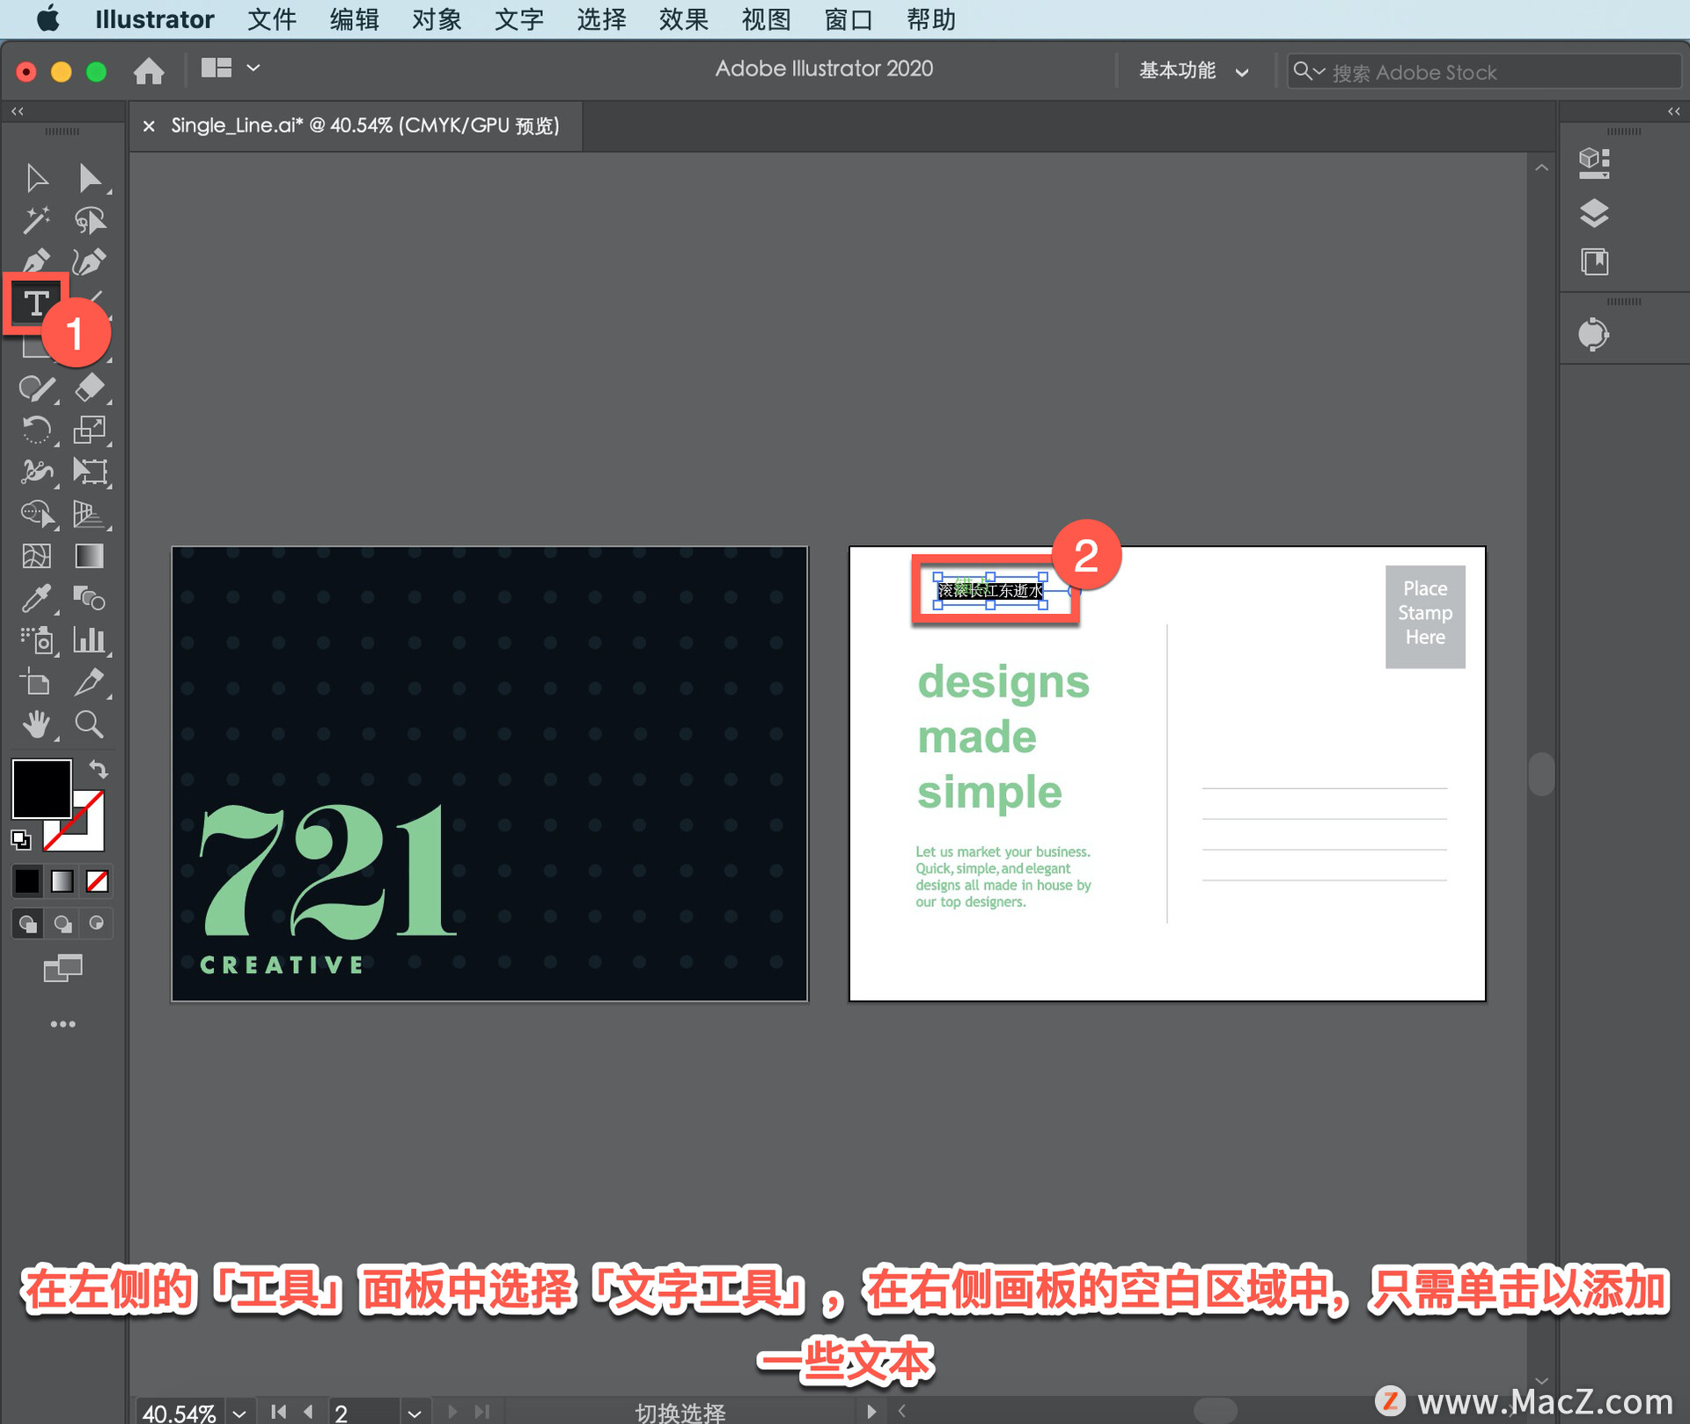This screenshot has width=1690, height=1424.
Task: Open the 窗口 menu
Action: tap(848, 18)
